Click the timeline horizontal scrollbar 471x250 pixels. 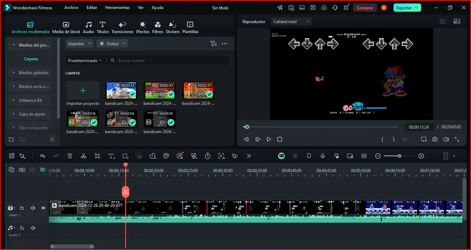pos(72,246)
